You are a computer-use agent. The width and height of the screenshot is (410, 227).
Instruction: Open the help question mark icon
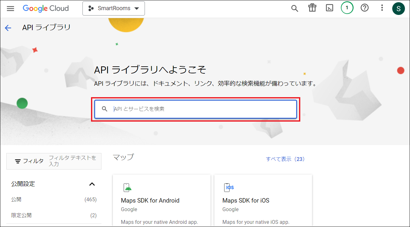pyautogui.click(x=365, y=8)
